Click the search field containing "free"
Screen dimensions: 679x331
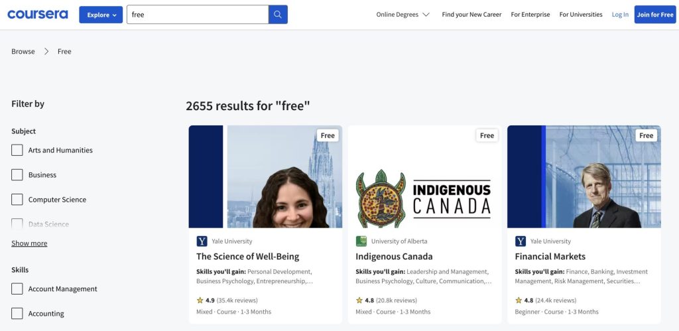198,15
